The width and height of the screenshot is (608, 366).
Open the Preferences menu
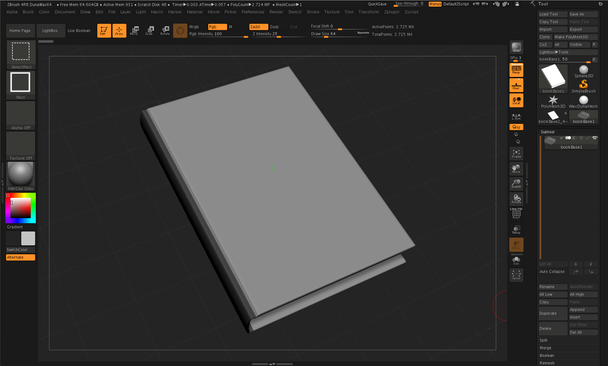[253, 12]
